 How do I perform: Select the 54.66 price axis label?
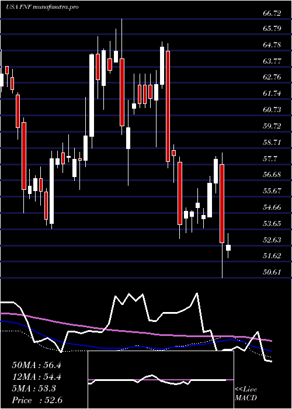272,207
